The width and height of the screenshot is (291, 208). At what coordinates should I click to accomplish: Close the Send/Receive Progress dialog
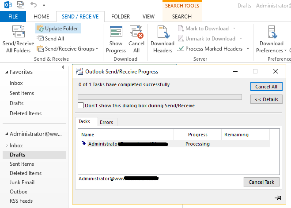pos(276,71)
